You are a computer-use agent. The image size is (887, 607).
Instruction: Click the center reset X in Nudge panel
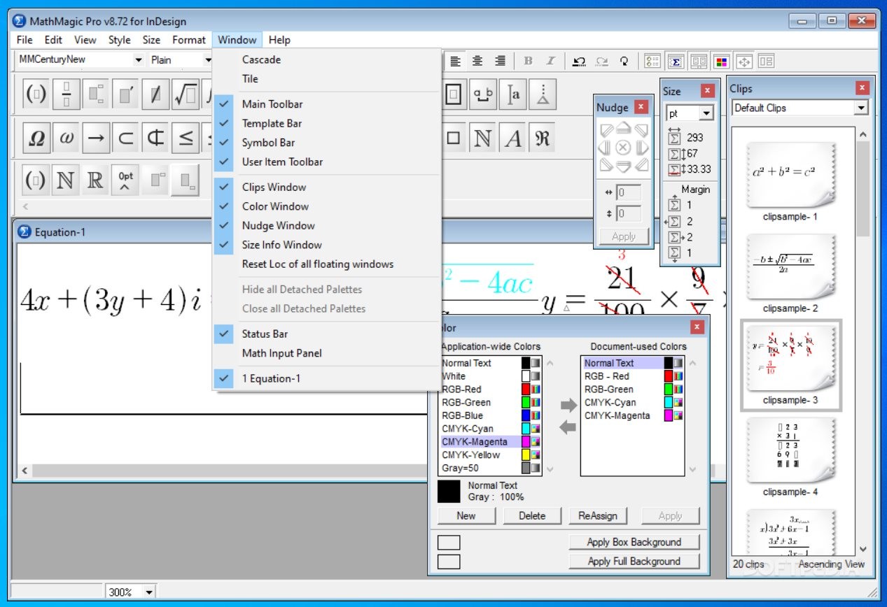click(623, 148)
